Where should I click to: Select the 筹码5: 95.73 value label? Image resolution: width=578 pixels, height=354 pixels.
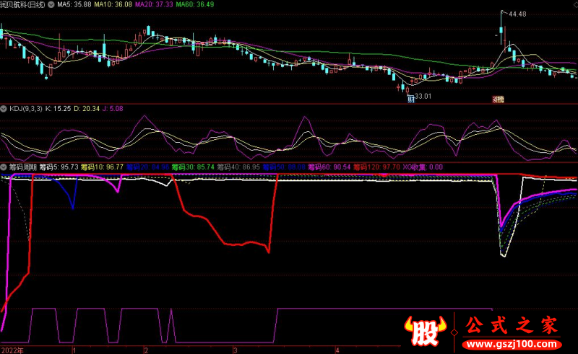(x=59, y=167)
